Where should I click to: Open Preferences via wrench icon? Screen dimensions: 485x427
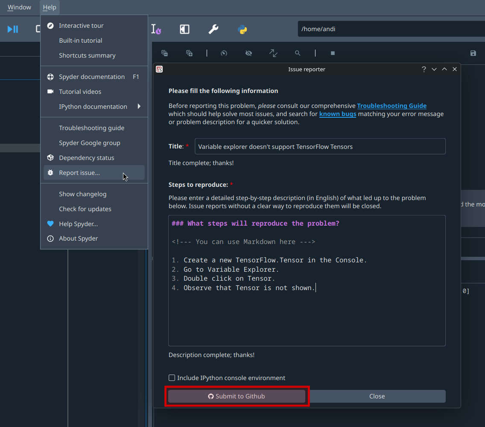coord(213,29)
